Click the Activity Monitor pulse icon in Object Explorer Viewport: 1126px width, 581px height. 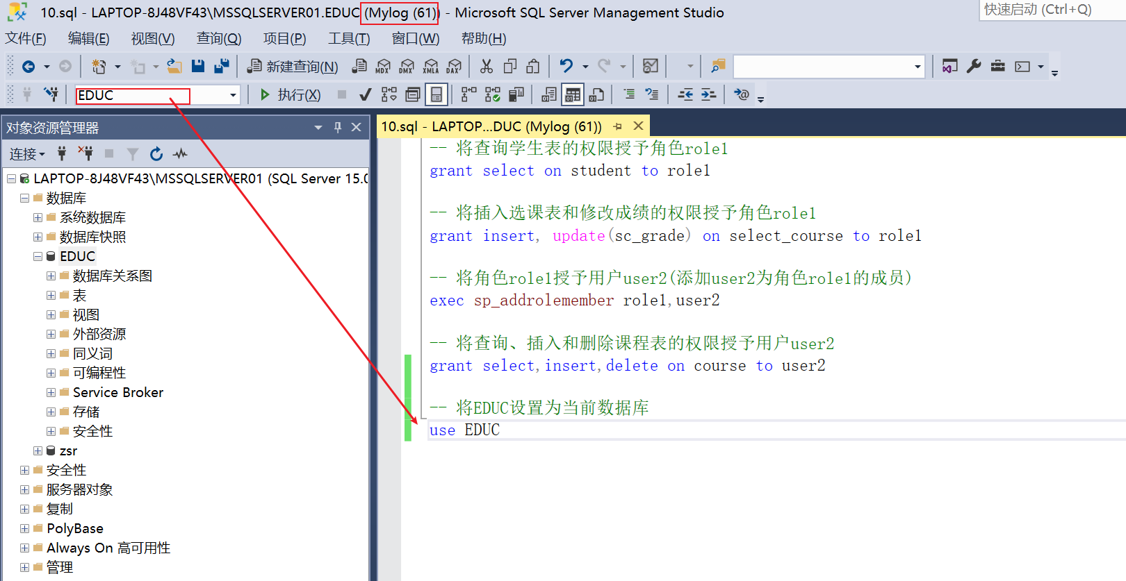(x=180, y=153)
